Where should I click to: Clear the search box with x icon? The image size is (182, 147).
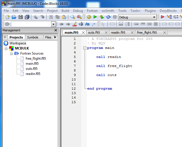pyautogui.click(x=7, y=24)
